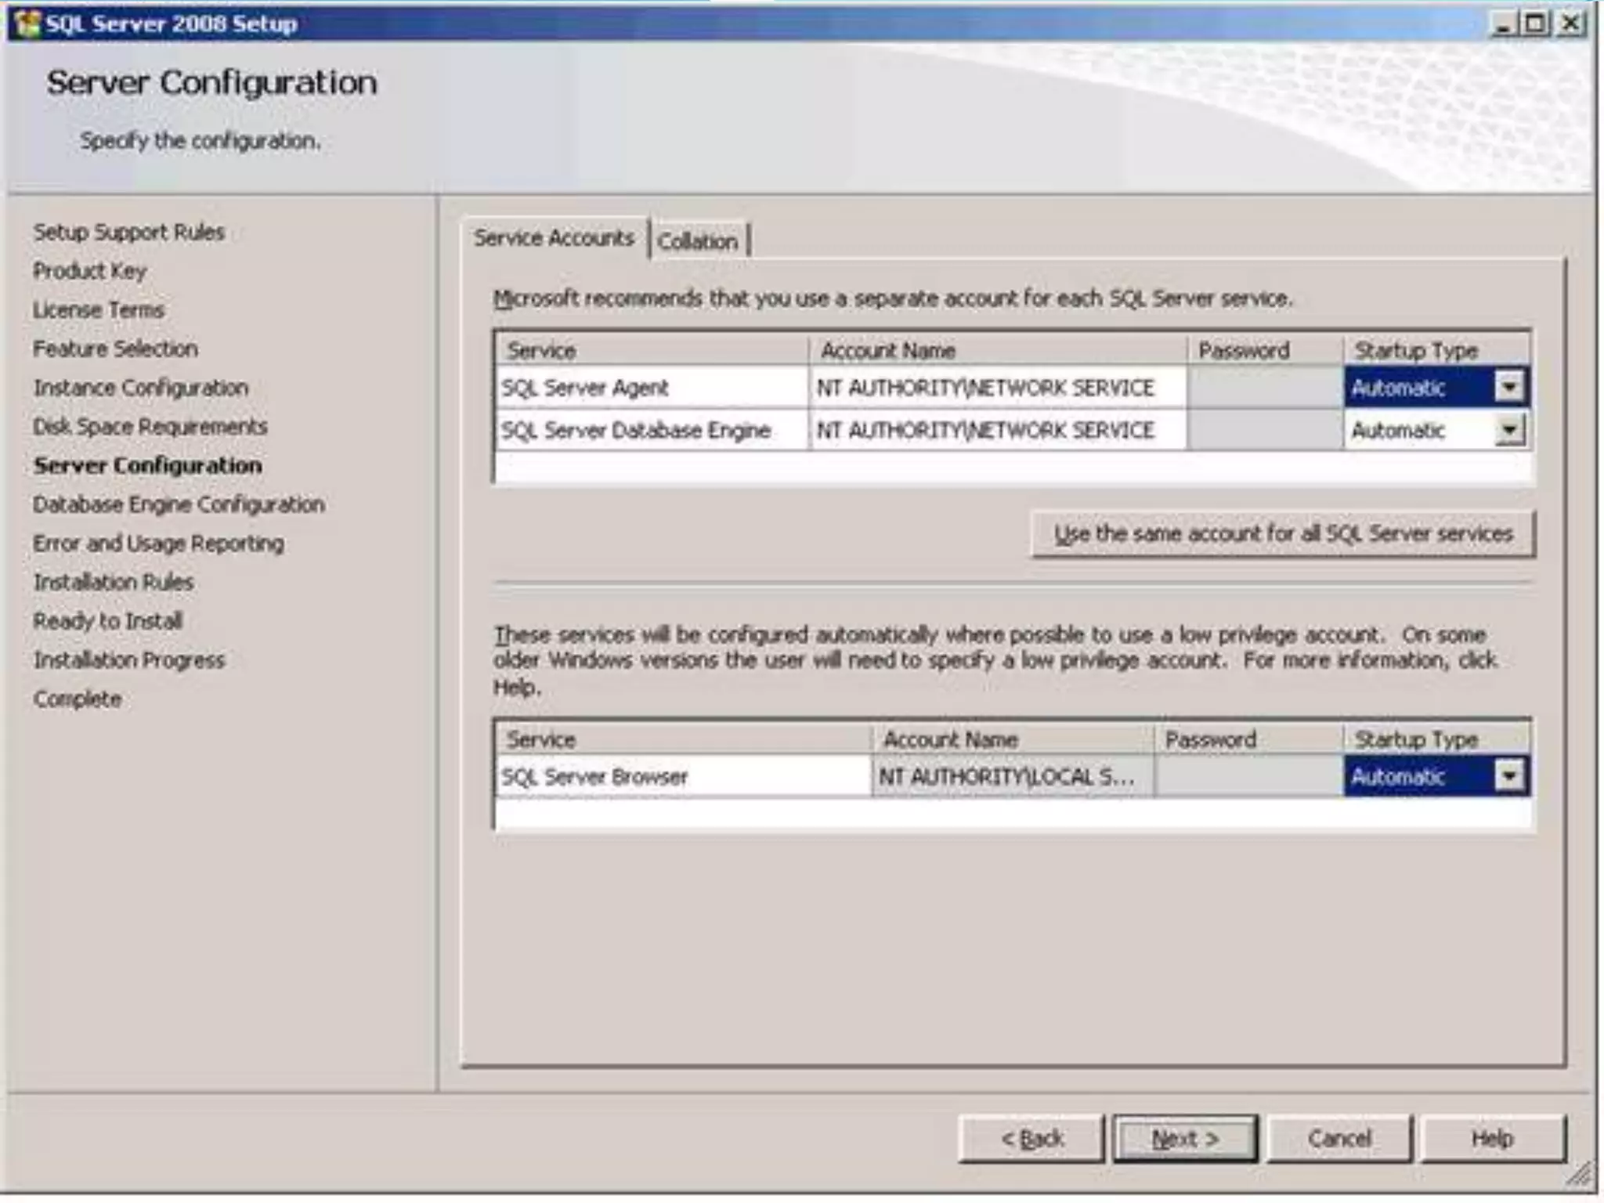Cancel the setup wizard
The height and width of the screenshot is (1203, 1604).
[x=1338, y=1138]
